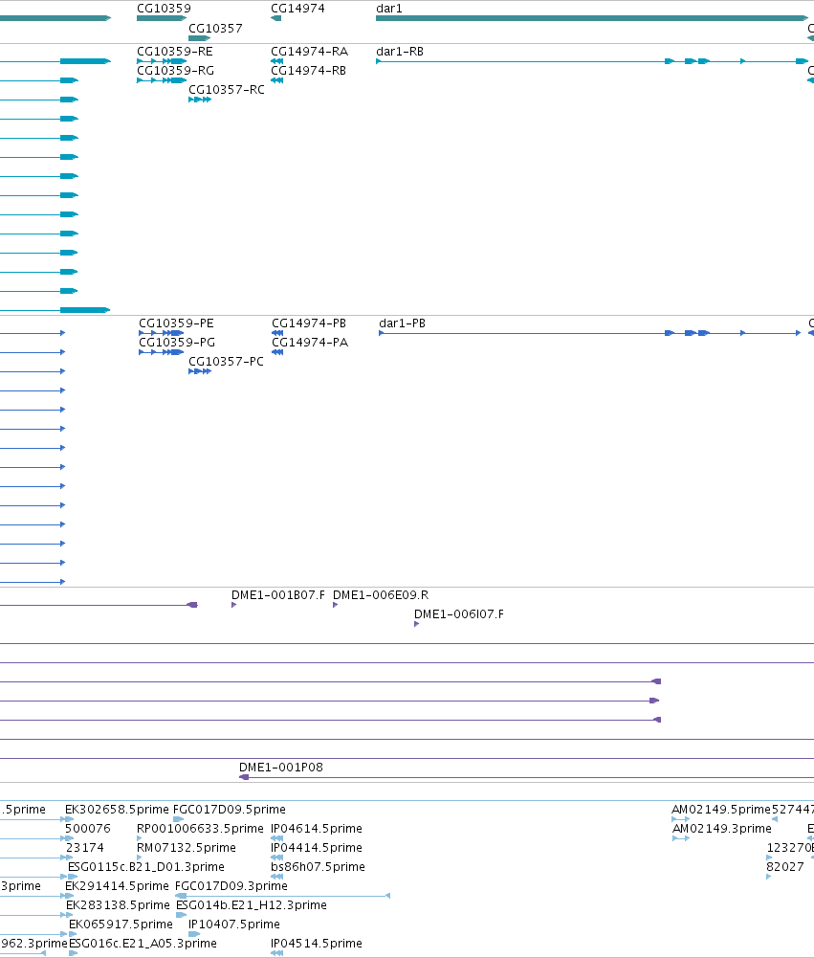Select EST IP10407.5prime

pos(234,925)
